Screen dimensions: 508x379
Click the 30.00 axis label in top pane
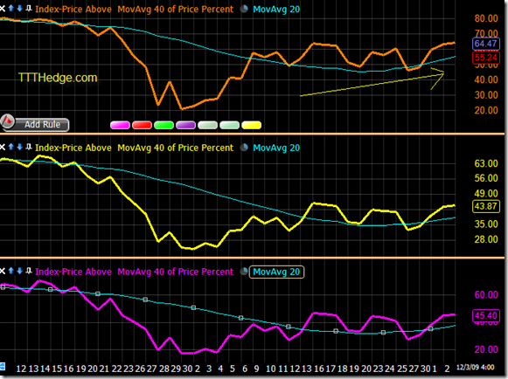coord(486,95)
